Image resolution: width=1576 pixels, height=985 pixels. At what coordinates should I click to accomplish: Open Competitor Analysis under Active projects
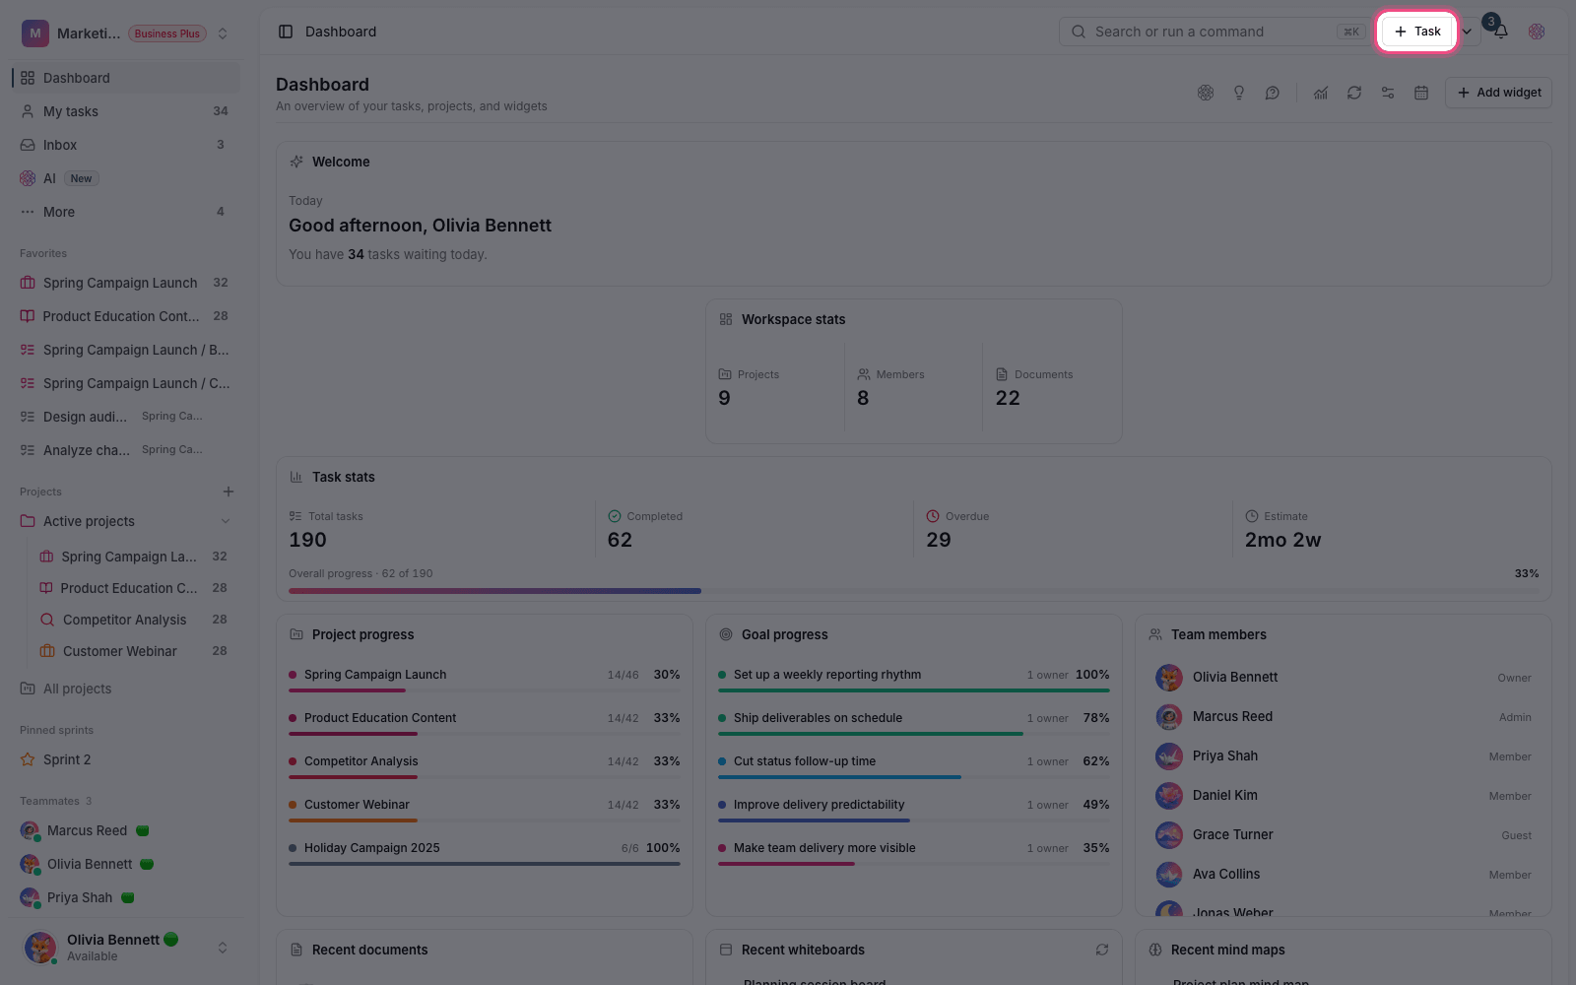[x=133, y=620]
